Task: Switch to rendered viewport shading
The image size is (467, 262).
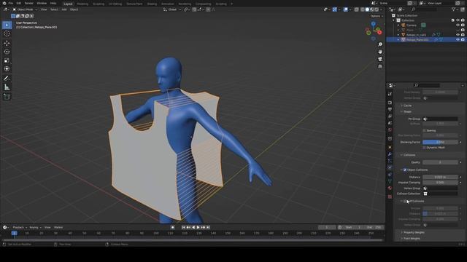Action: [x=377, y=9]
